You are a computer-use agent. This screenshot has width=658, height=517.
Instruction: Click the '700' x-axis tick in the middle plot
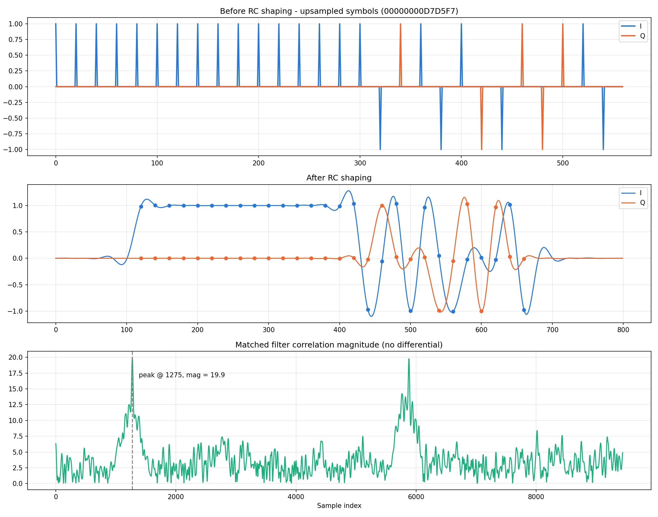click(552, 330)
